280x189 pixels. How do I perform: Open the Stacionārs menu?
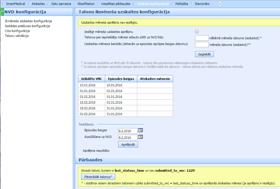tap(202, 4)
